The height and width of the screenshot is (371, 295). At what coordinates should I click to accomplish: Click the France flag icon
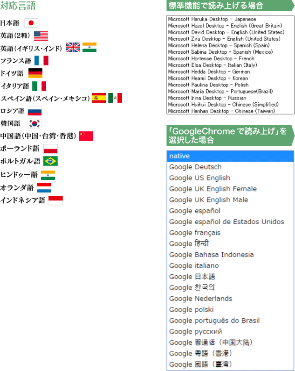(x=41, y=60)
